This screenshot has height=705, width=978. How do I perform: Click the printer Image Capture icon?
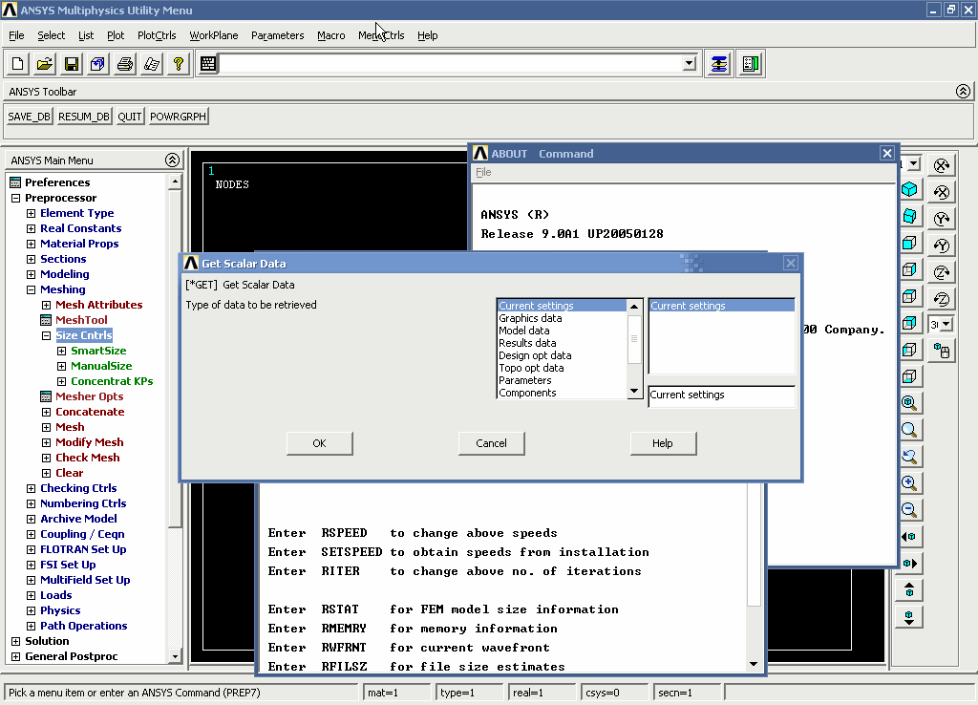click(x=125, y=64)
